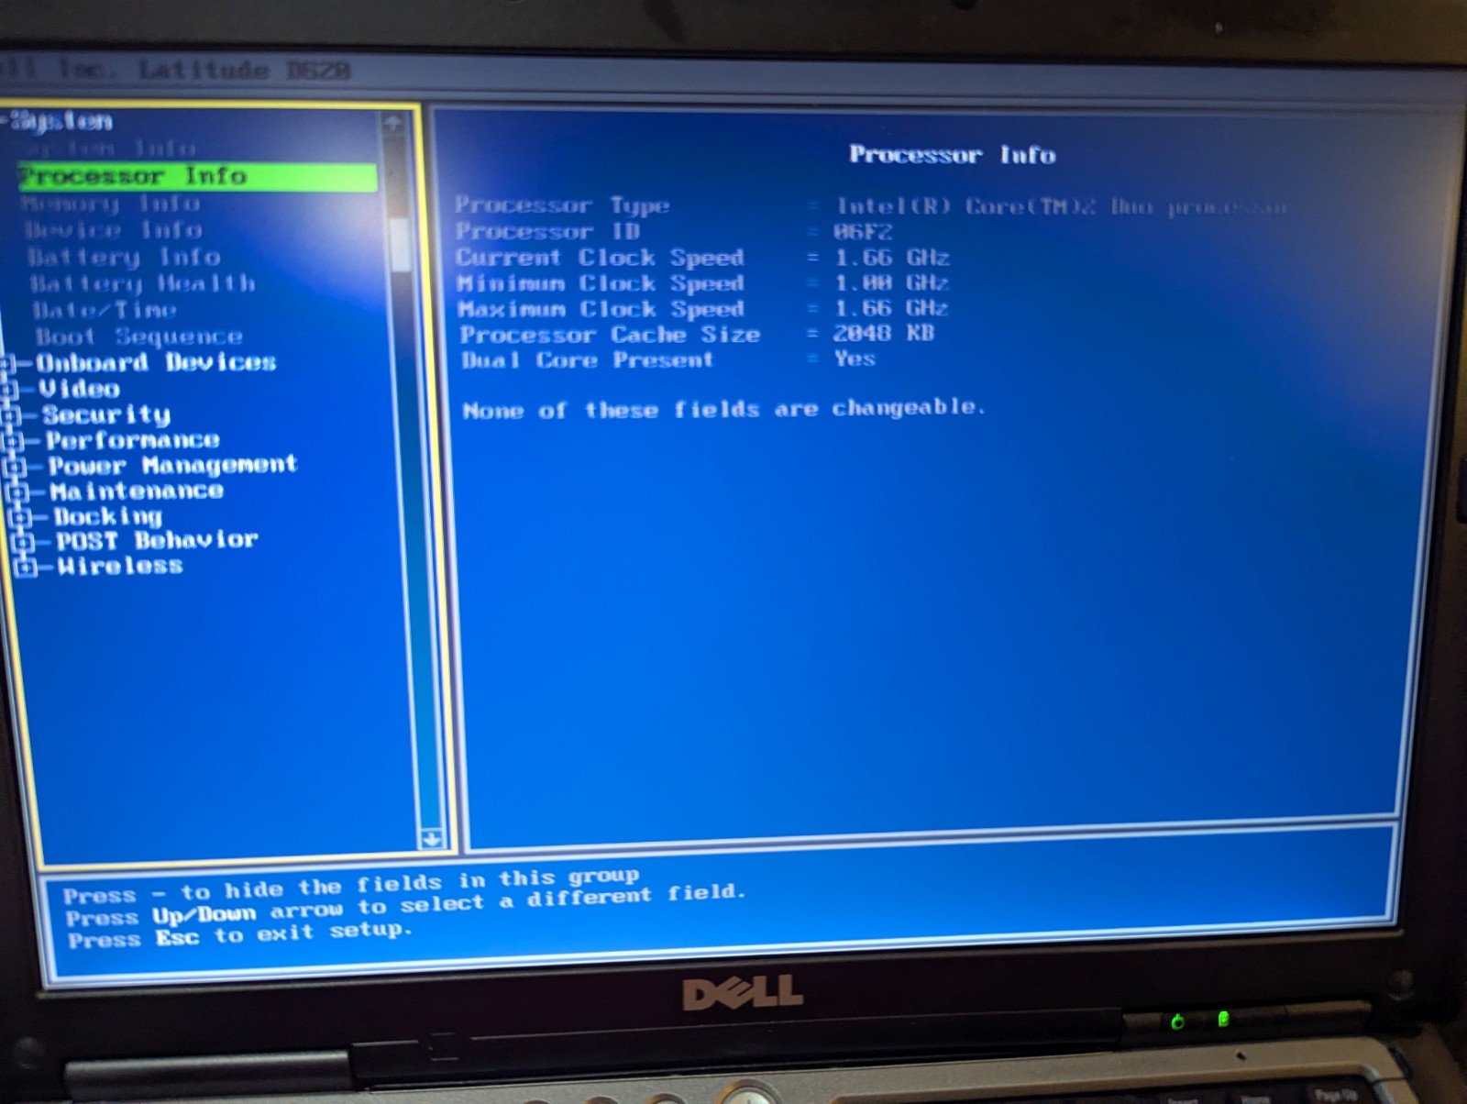Open Boot Sequence entry
The width and height of the screenshot is (1467, 1104).
[x=139, y=337]
